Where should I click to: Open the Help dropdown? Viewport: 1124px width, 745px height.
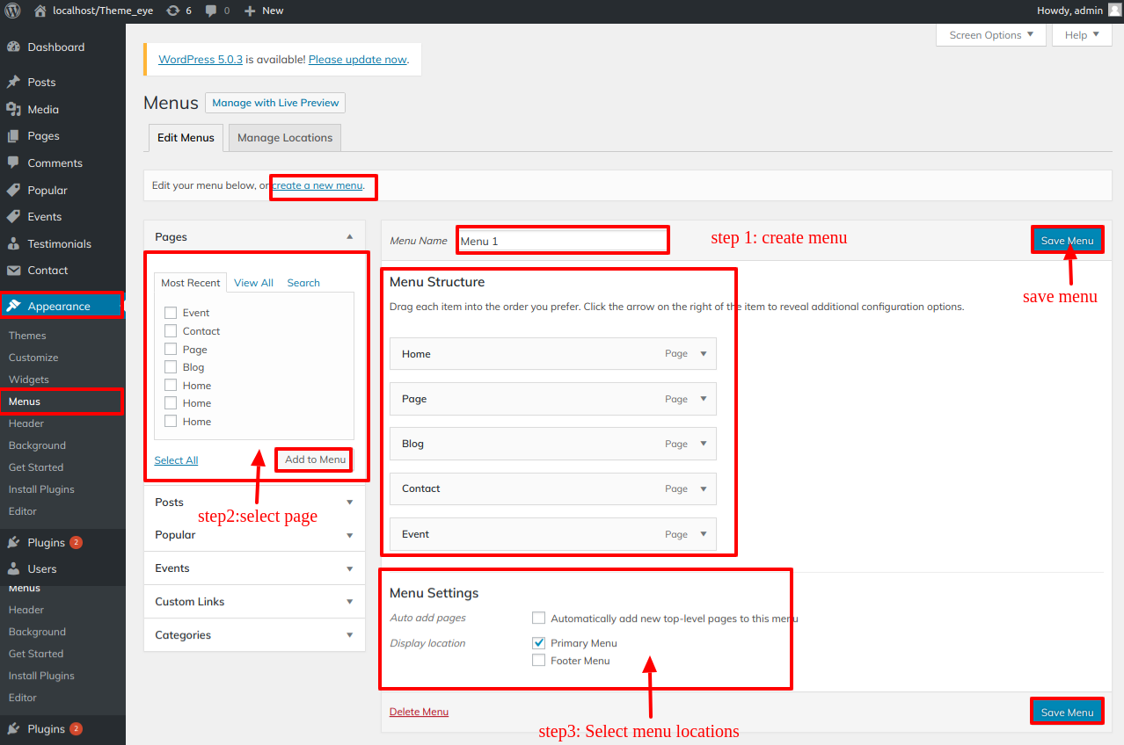(x=1082, y=35)
